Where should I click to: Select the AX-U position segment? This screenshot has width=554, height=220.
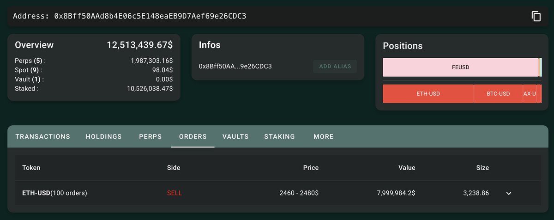[x=530, y=94]
